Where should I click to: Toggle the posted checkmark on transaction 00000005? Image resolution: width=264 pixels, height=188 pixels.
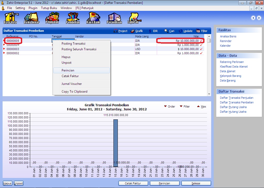pos(201,41)
